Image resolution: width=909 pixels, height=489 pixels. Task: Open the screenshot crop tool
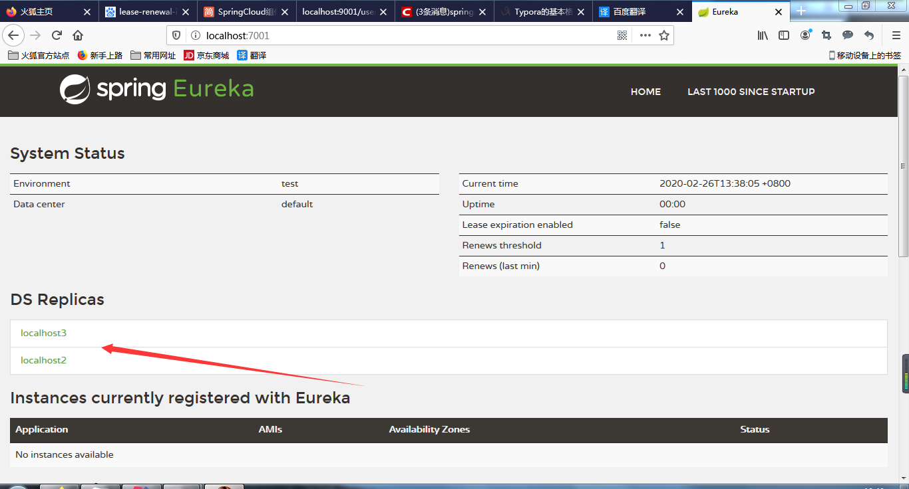pos(826,36)
